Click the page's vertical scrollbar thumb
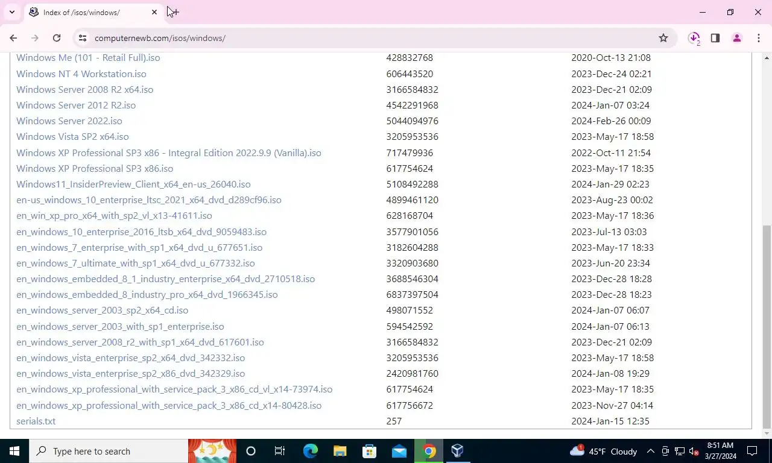 [x=767, y=326]
